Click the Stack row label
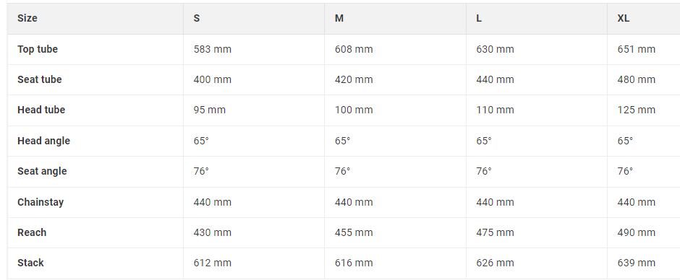The height and width of the screenshot is (280, 680). pos(30,263)
